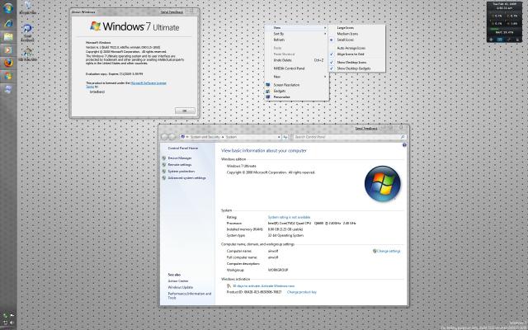This screenshot has width=528, height=330.
Task: Click the help question mark icon
Action: 404,145
